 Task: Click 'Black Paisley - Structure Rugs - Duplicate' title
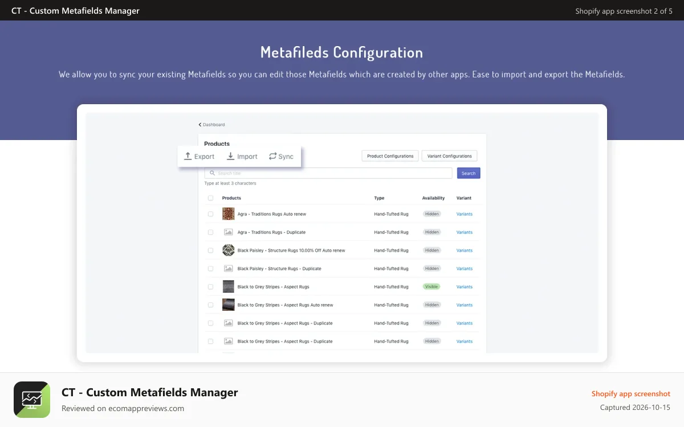point(279,269)
